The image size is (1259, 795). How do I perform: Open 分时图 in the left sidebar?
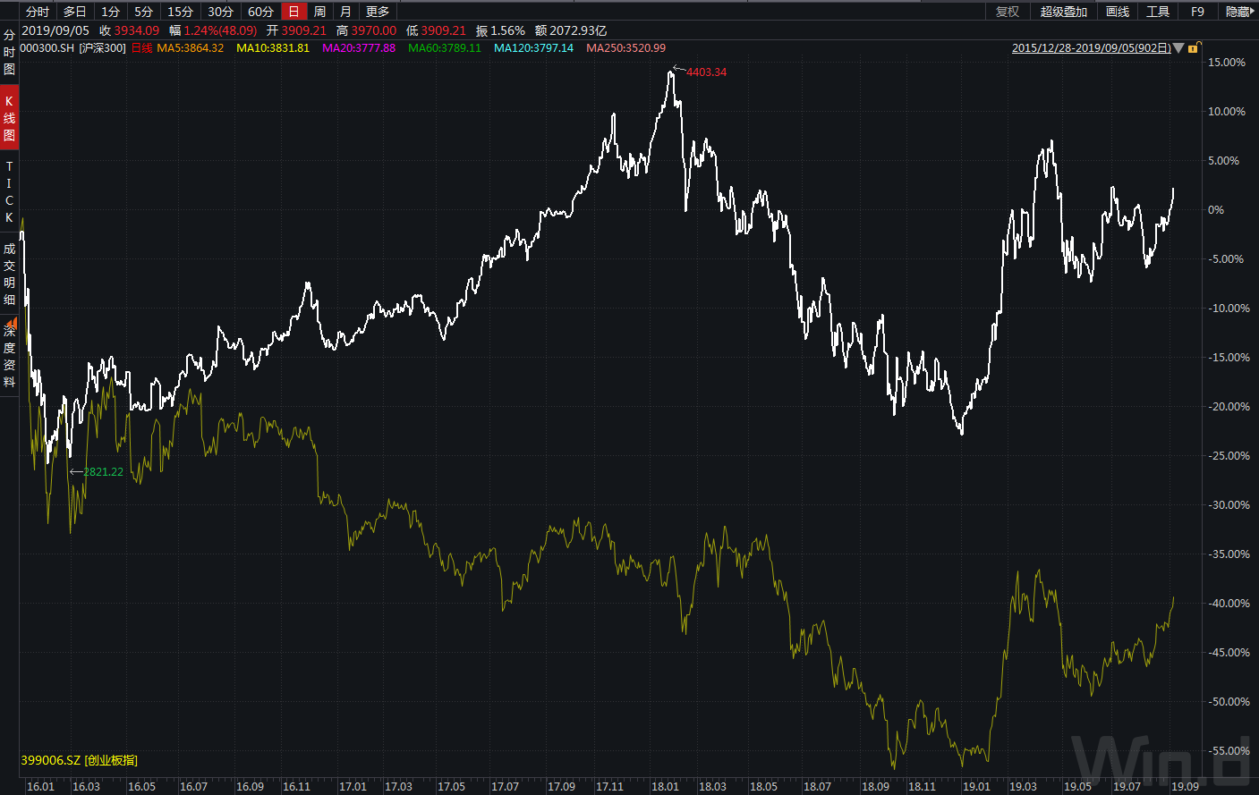[9, 52]
